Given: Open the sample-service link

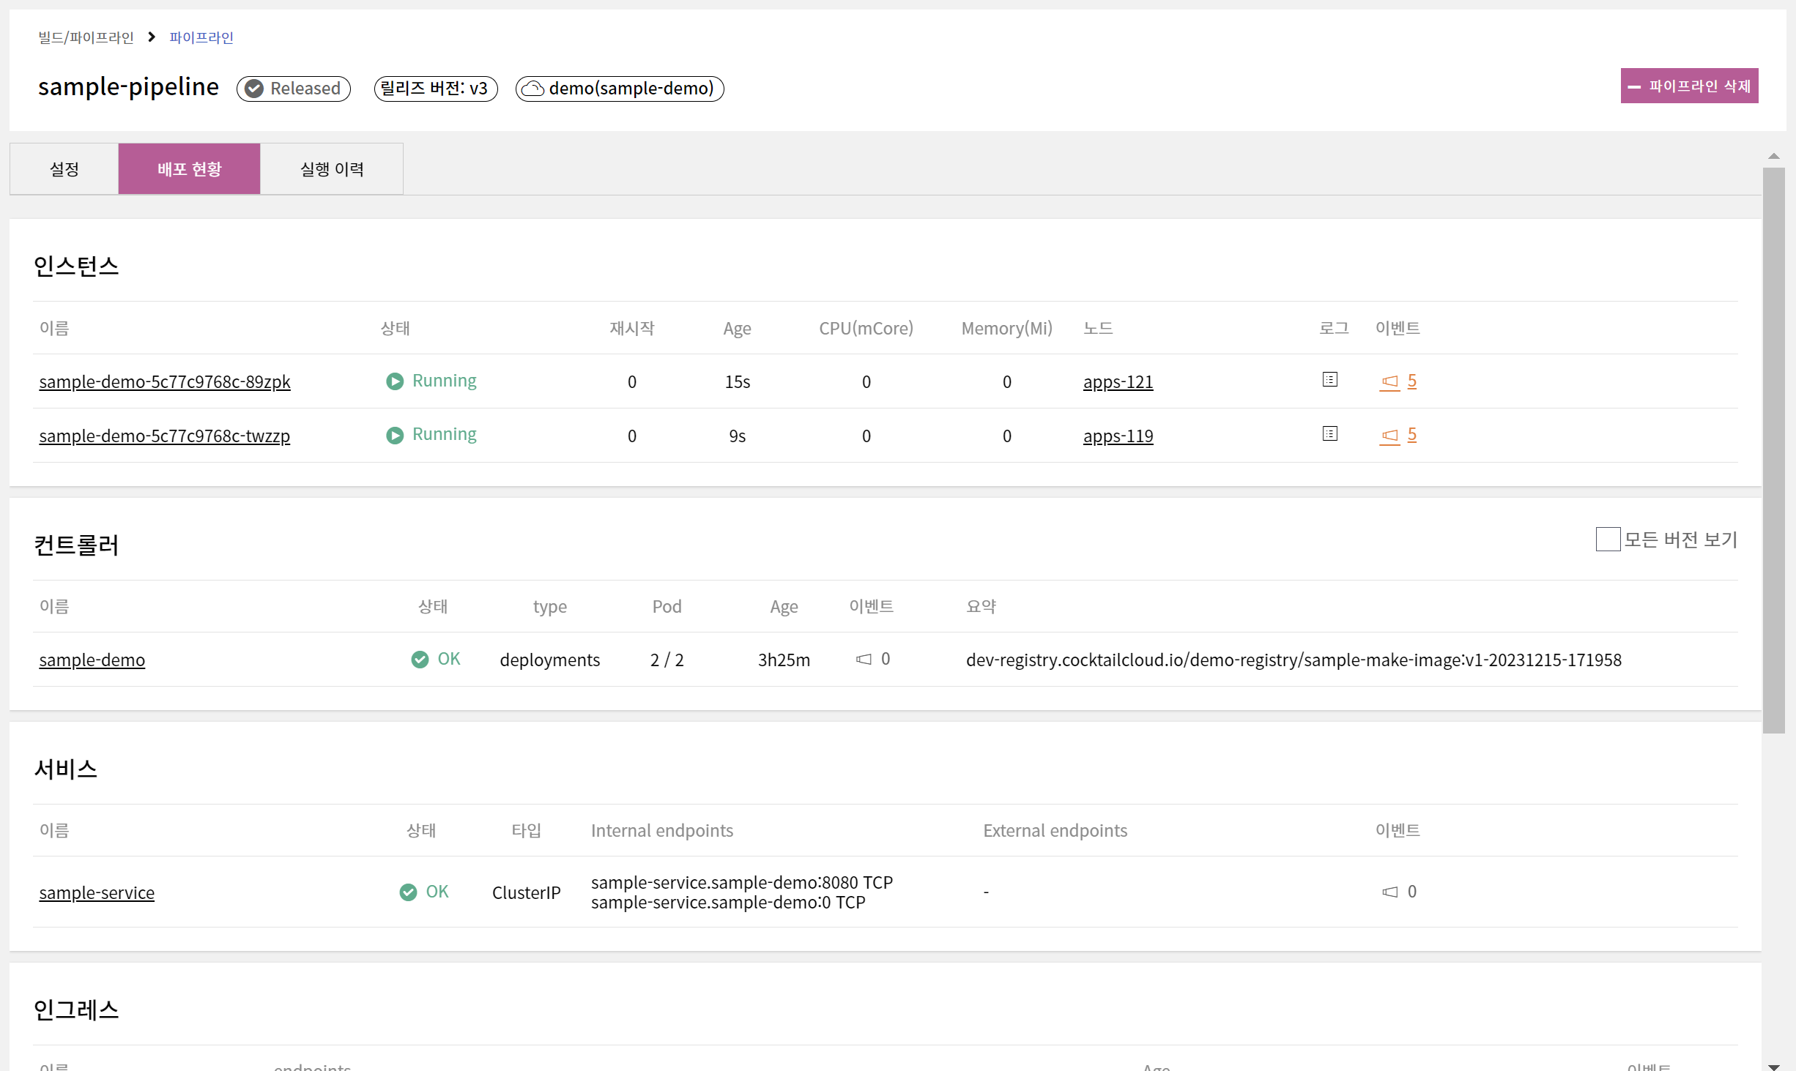Looking at the screenshot, I should (x=97, y=892).
